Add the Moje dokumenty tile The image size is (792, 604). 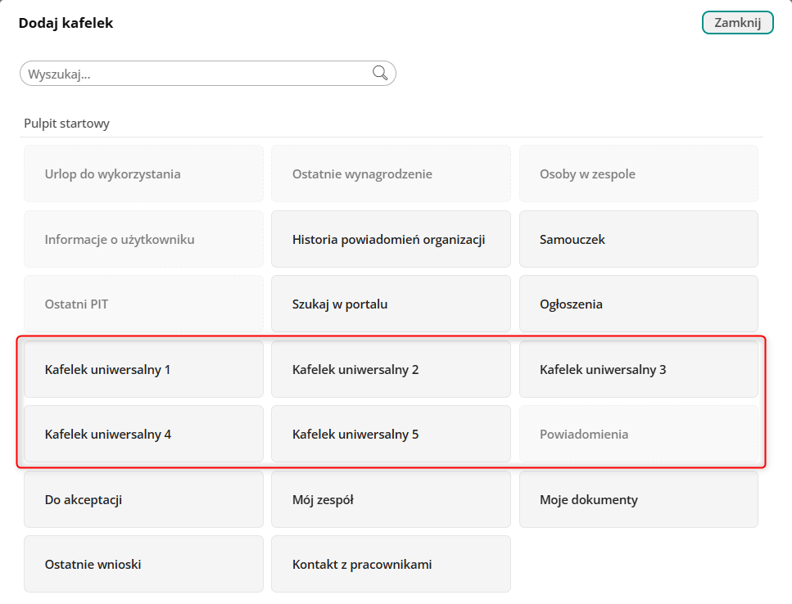pos(638,499)
